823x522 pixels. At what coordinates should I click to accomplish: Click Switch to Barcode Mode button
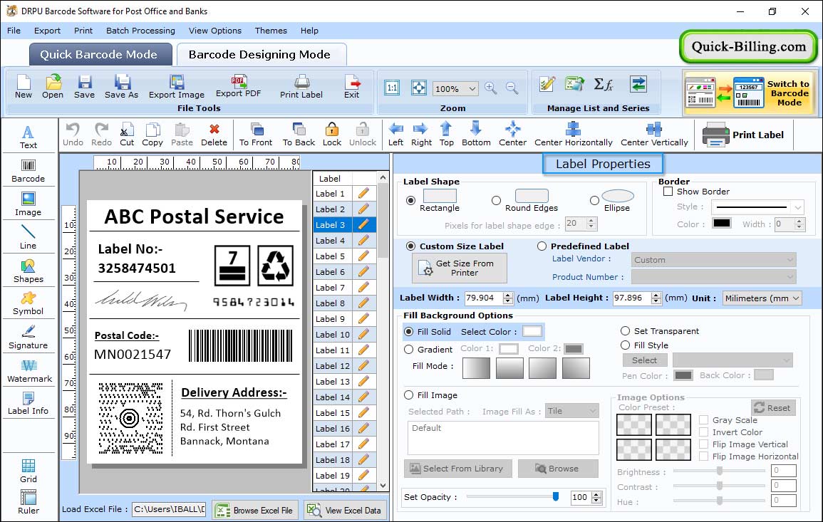(x=749, y=93)
